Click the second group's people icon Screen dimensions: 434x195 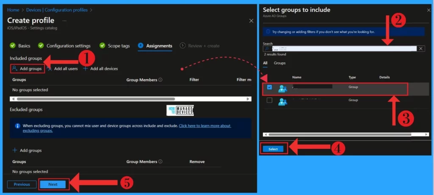coord(283,102)
